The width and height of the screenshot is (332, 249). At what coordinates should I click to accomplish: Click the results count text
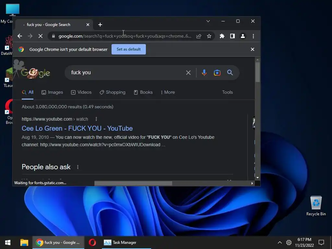point(67,107)
